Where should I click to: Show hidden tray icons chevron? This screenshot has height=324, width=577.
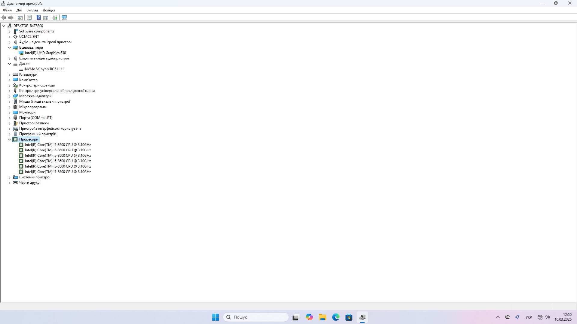(498, 317)
